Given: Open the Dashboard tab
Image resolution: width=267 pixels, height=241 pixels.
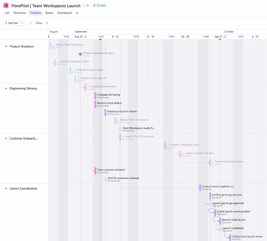Looking at the screenshot, I should point(64,13).
